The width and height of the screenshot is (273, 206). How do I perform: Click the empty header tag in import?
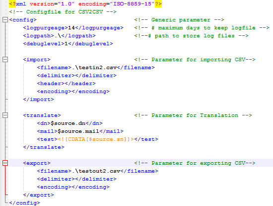click(66, 84)
